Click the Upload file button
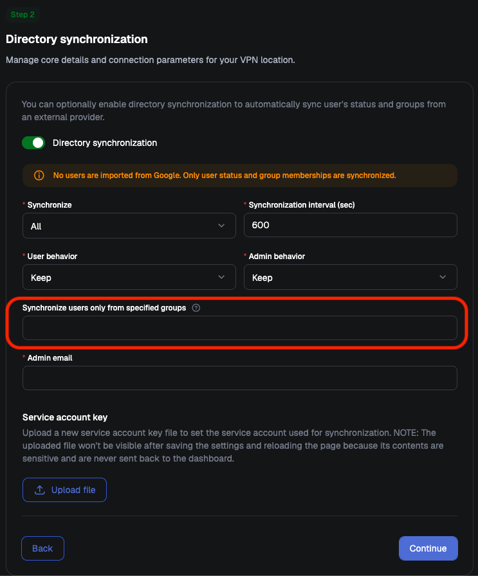The height and width of the screenshot is (576, 478). (x=65, y=490)
